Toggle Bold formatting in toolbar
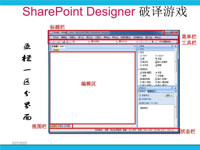 [x=153, y=42]
